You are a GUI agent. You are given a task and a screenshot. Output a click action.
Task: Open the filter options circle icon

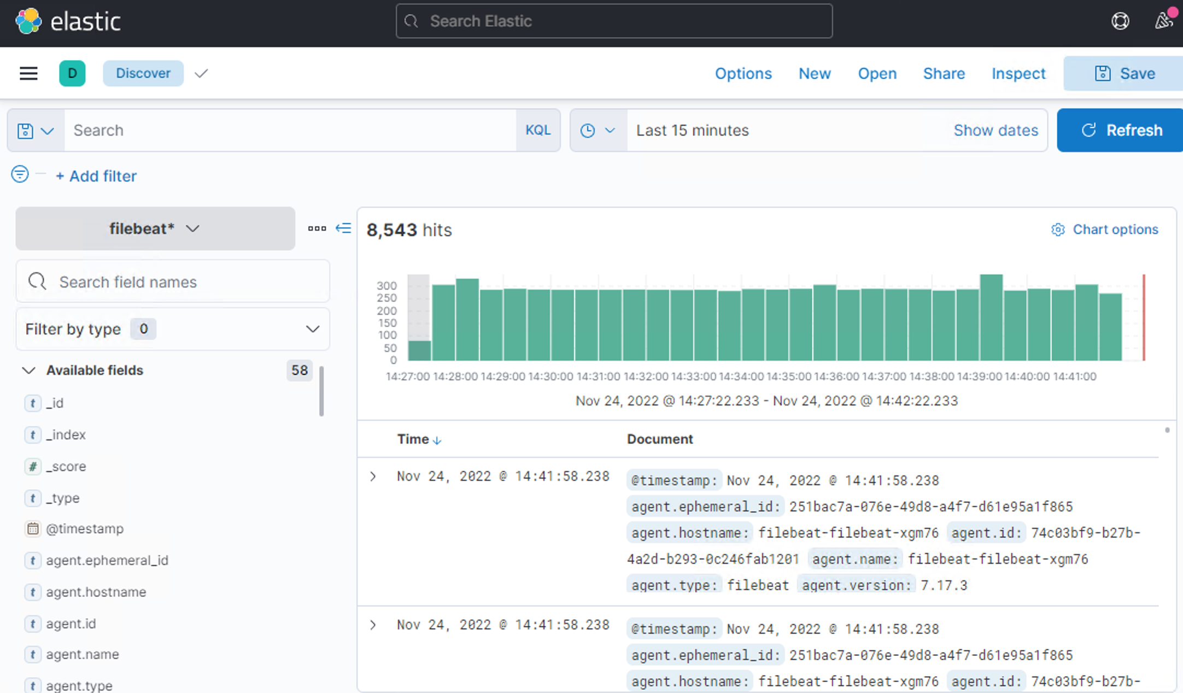pyautogui.click(x=20, y=174)
